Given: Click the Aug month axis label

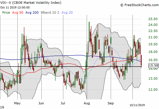Looking at the screenshot, I should (87, 103).
